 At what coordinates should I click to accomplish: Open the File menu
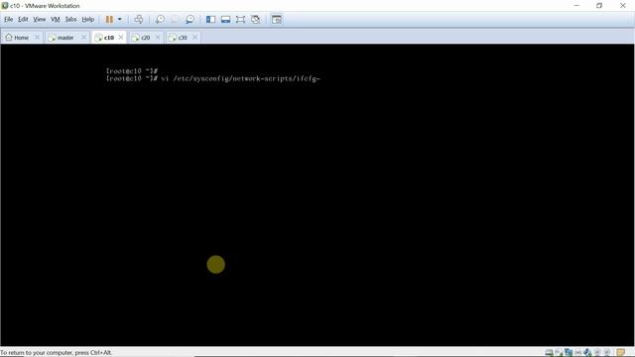[9, 19]
